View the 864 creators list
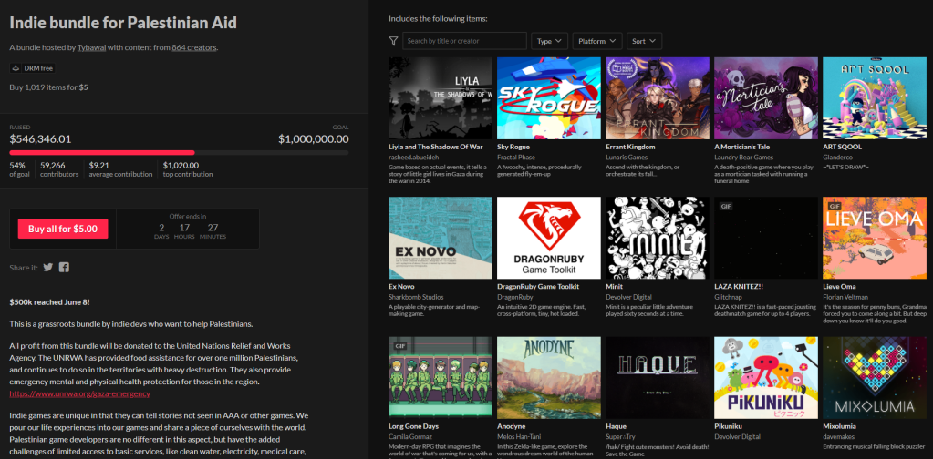Image resolution: width=933 pixels, height=459 pixels. (193, 47)
